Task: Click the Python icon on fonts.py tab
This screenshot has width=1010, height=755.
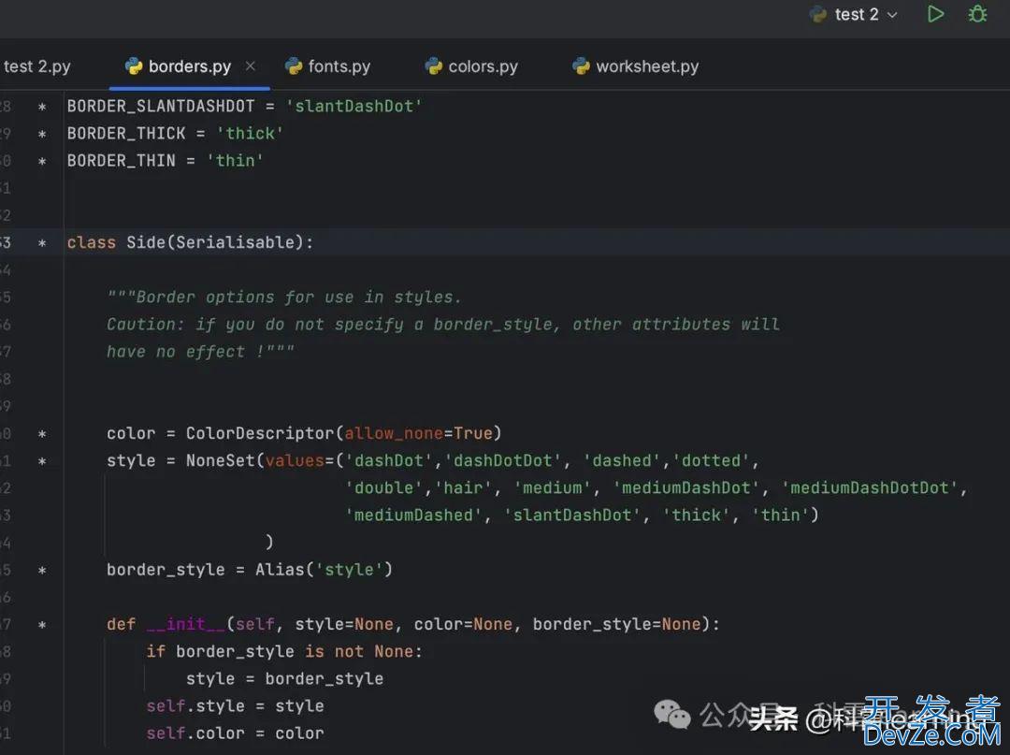Action: click(294, 65)
